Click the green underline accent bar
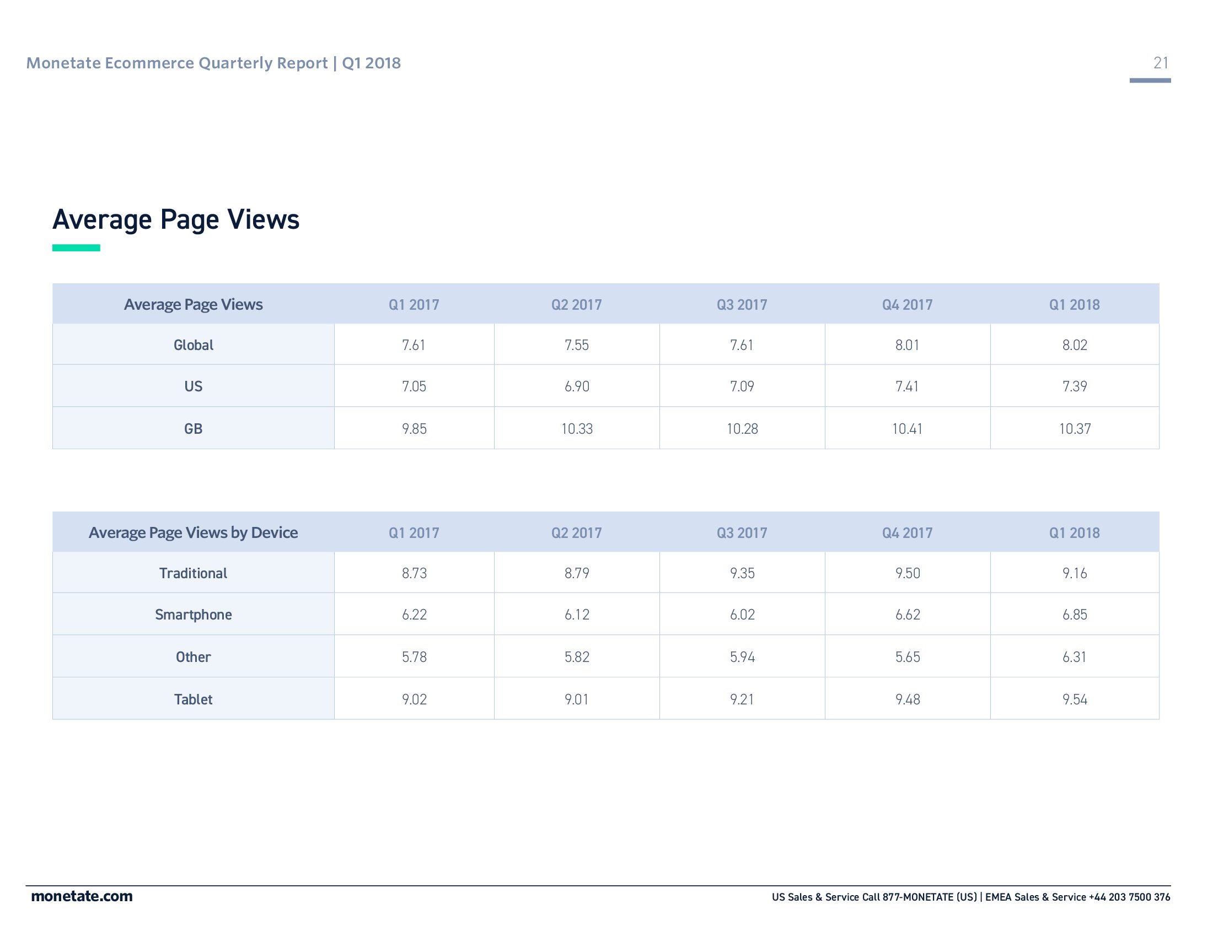The width and height of the screenshot is (1213, 937). click(x=76, y=247)
